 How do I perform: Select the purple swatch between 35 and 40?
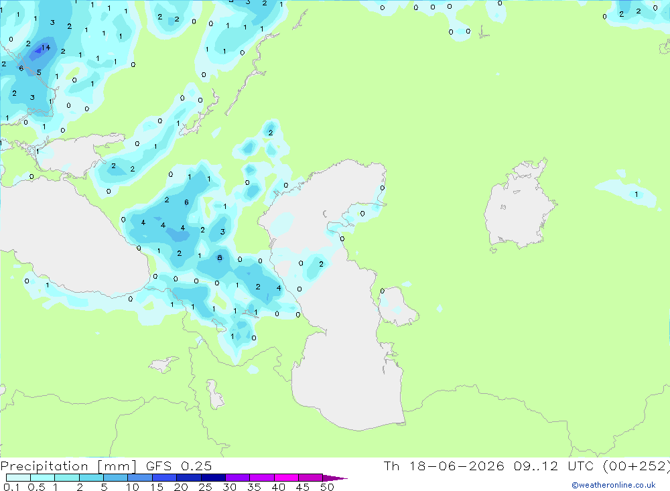coord(261,478)
